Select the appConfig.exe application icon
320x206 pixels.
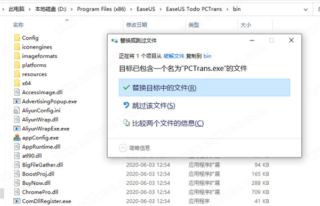click(x=17, y=137)
